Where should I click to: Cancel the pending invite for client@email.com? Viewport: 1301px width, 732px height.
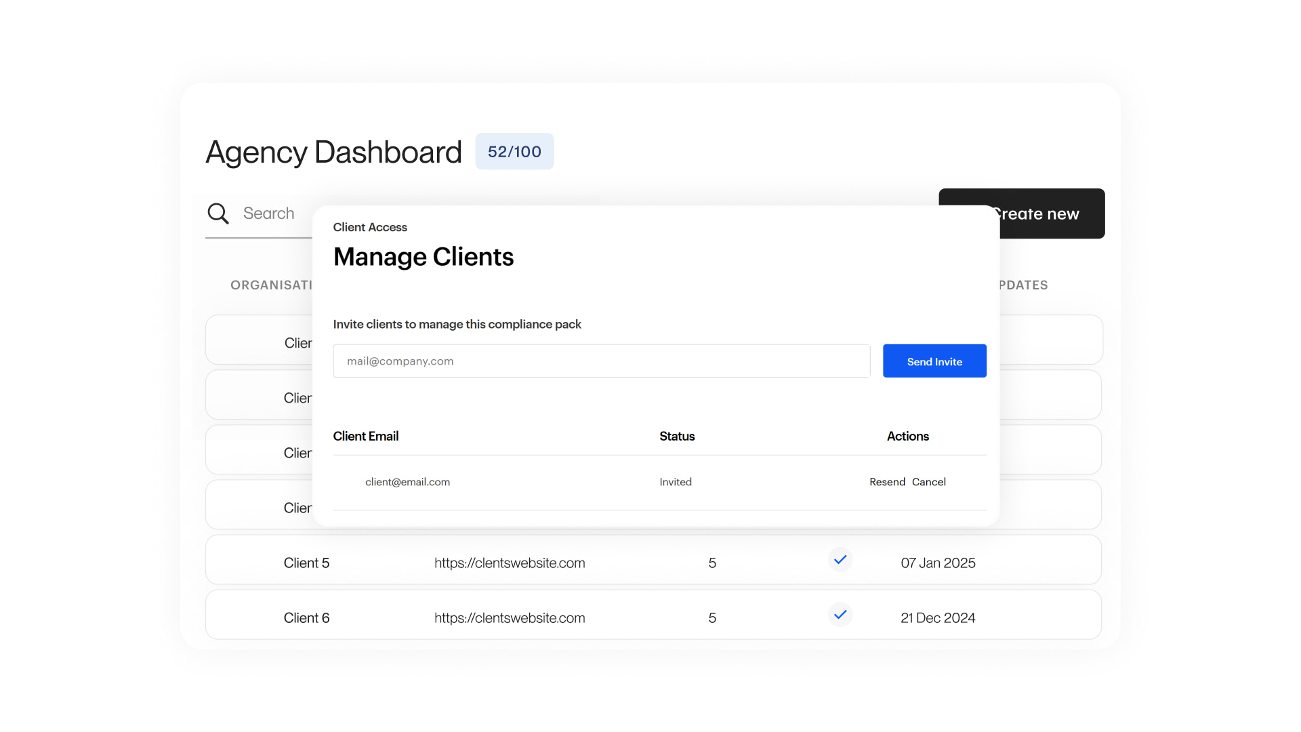point(929,482)
